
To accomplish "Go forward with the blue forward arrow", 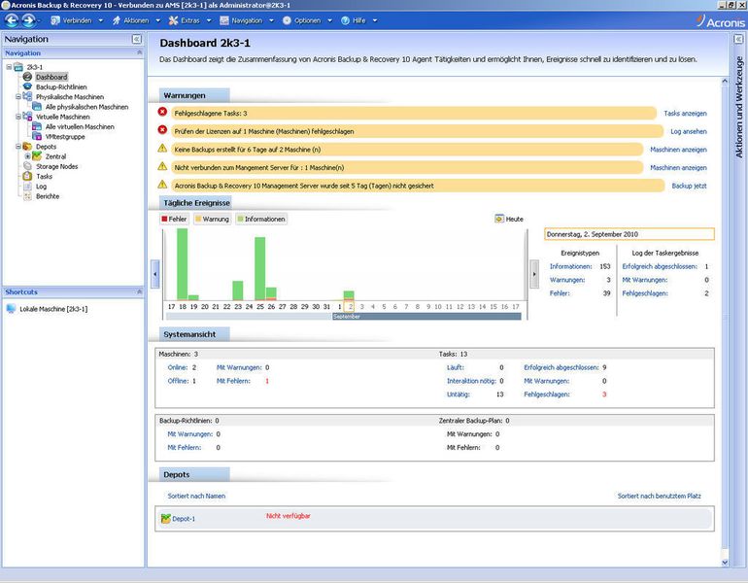I will pyautogui.click(x=28, y=20).
